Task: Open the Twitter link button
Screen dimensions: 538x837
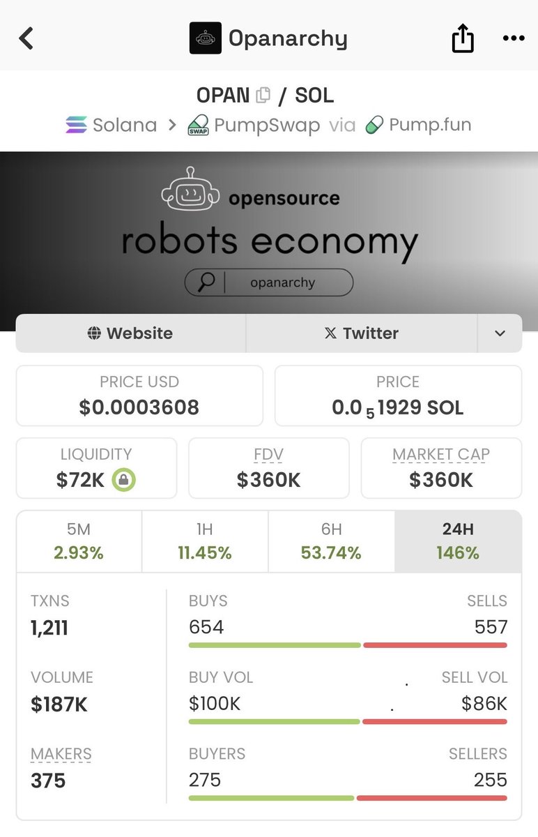Action: 361,333
